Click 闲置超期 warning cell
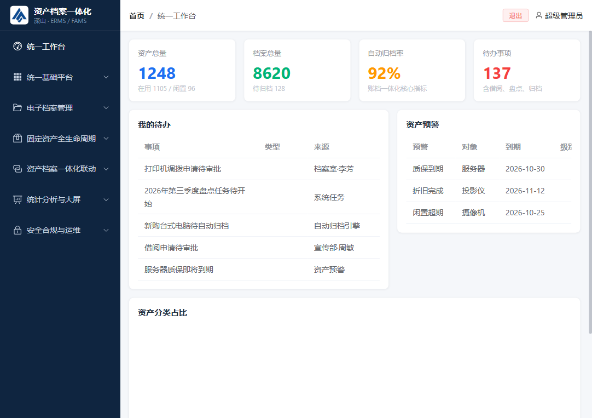The width and height of the screenshot is (592, 418). click(428, 213)
